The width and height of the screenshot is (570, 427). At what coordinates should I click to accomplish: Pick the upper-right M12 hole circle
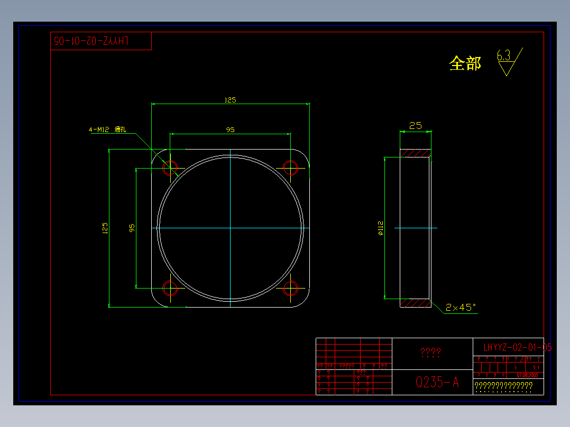point(290,168)
